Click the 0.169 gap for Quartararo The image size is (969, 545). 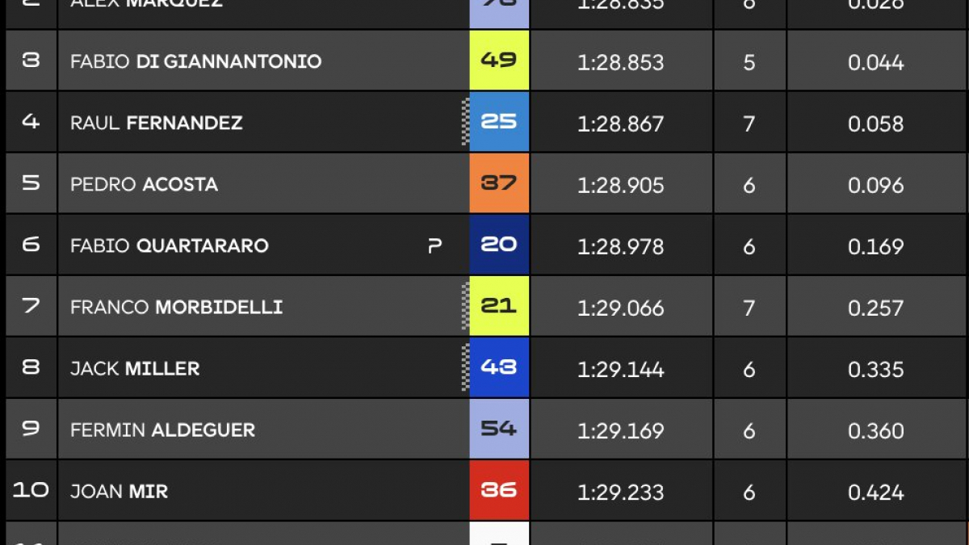point(876,246)
